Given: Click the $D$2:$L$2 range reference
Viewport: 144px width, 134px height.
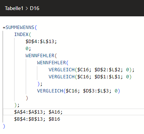Looking at the screenshot, I should (x=107, y=70).
